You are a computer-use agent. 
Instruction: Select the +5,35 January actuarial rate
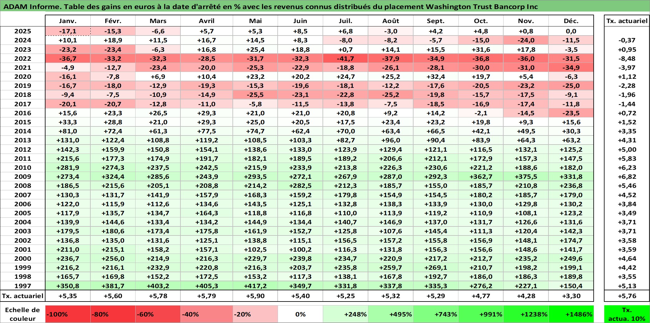(x=68, y=296)
